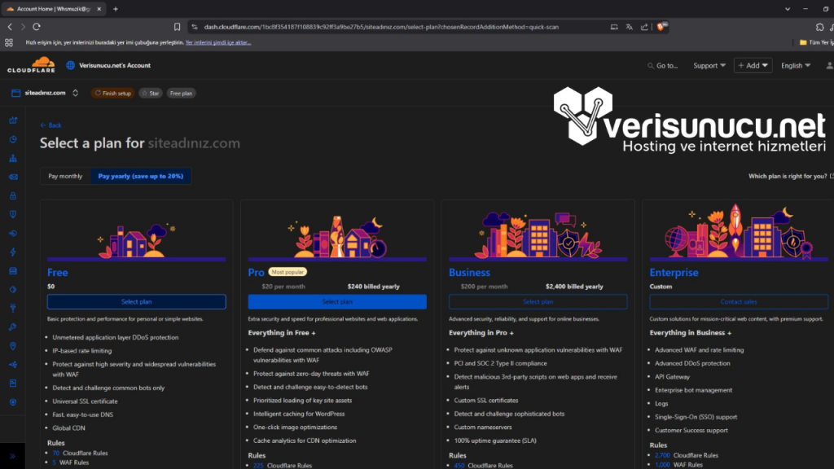The height and width of the screenshot is (469, 834).
Task: Open the SSL/TLS padlock sidebar icon
Action: (x=13, y=195)
